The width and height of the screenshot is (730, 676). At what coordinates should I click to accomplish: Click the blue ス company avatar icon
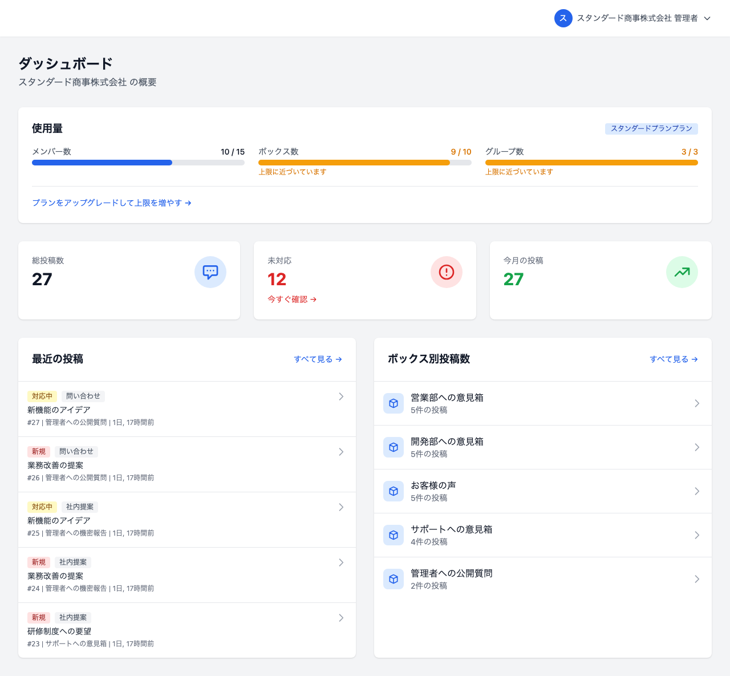coord(563,18)
